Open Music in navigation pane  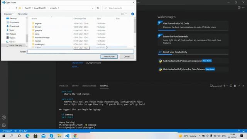tap(12, 30)
